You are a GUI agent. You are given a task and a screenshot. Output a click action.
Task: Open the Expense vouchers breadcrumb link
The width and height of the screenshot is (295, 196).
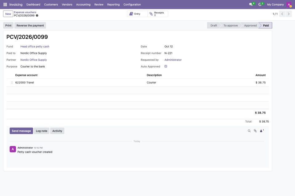(x=25, y=12)
